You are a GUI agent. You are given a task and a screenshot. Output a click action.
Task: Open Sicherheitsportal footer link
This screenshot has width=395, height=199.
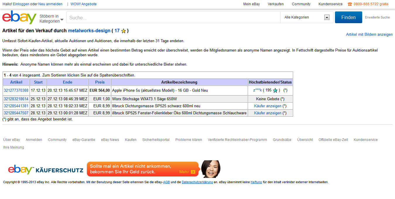[x=156, y=140]
